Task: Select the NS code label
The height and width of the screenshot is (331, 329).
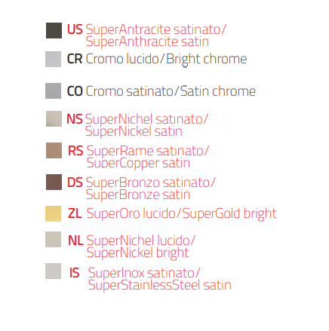Action: tap(75, 119)
